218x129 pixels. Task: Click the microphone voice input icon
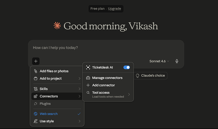click(177, 61)
